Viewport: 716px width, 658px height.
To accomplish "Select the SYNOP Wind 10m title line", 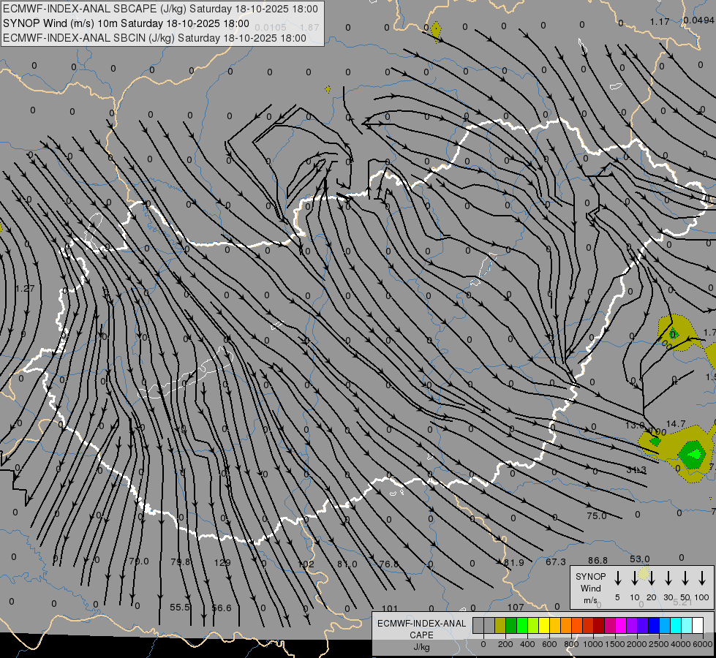I will pos(125,23).
